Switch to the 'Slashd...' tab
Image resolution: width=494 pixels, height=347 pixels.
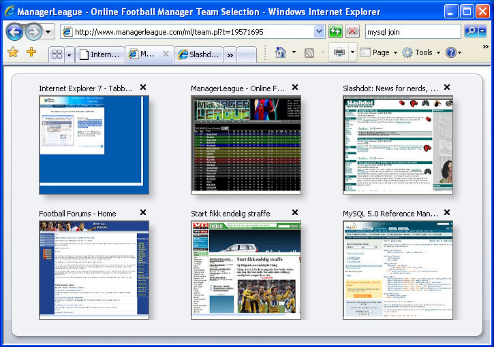[199, 54]
